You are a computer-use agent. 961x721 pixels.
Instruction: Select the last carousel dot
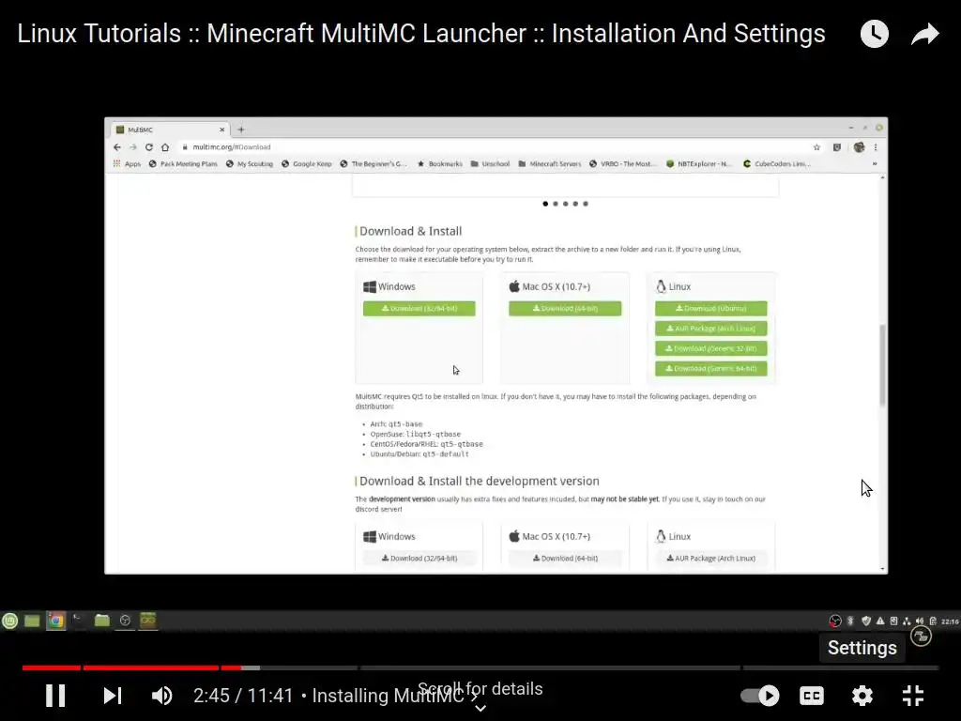click(586, 204)
